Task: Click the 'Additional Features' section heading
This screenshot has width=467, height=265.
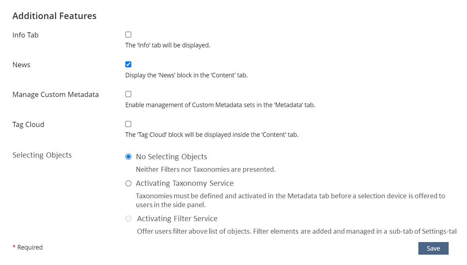Action: tap(54, 16)
